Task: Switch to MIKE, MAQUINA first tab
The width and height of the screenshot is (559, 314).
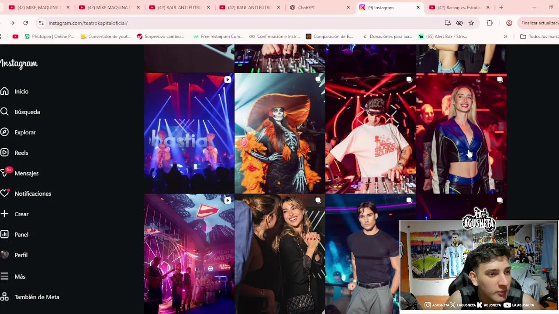Action: click(x=38, y=7)
